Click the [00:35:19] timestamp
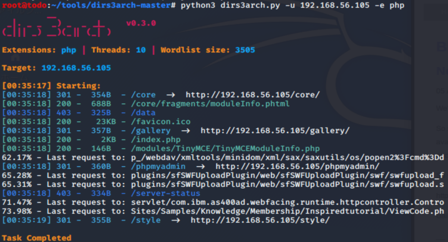The width and height of the screenshot is (448, 242). click(27, 220)
